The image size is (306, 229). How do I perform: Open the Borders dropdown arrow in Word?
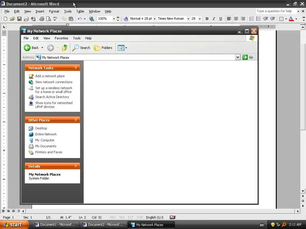(286, 19)
